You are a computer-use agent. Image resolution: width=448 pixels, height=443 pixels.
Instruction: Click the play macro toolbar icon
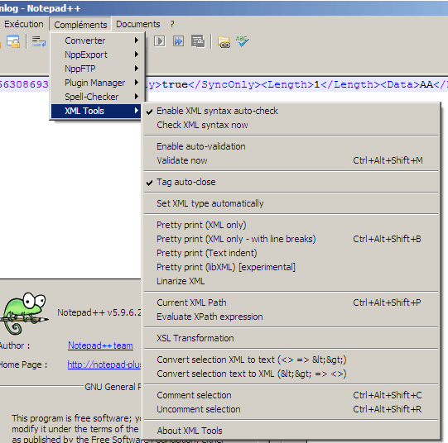point(160,41)
